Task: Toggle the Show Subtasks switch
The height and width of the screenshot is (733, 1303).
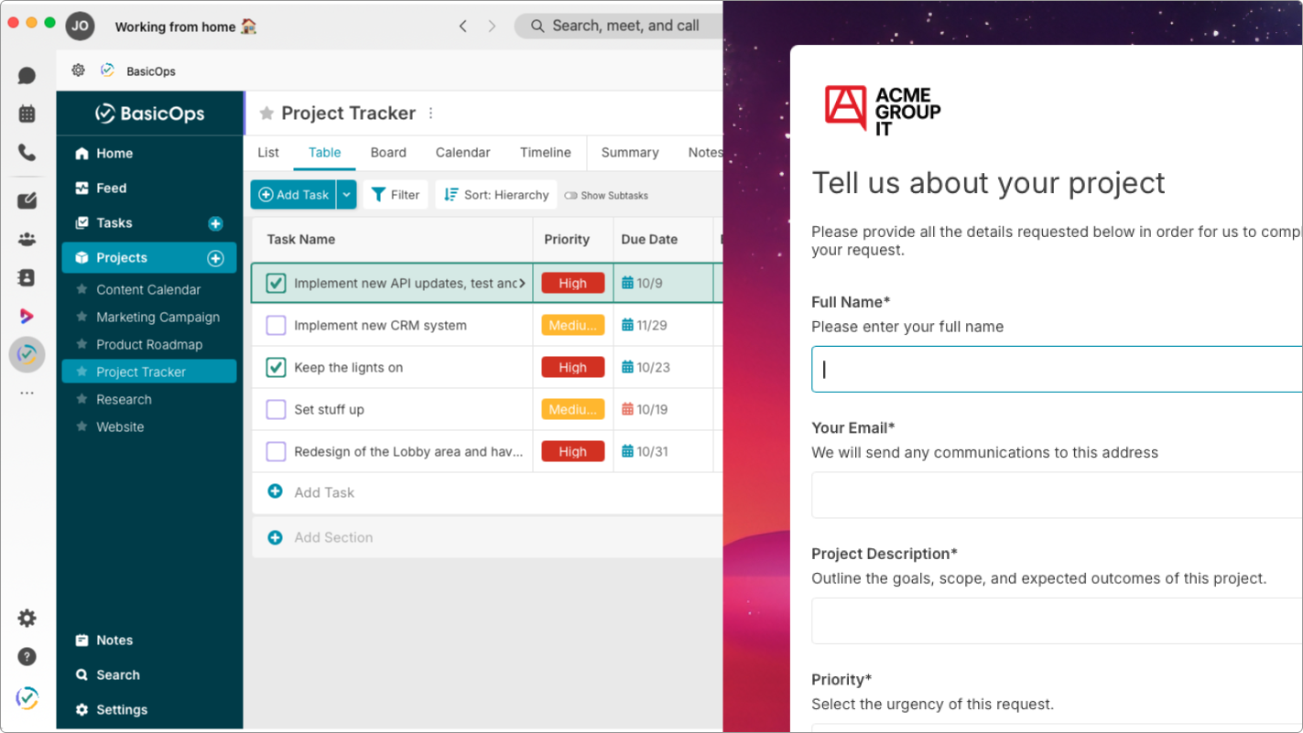Action: 570,195
